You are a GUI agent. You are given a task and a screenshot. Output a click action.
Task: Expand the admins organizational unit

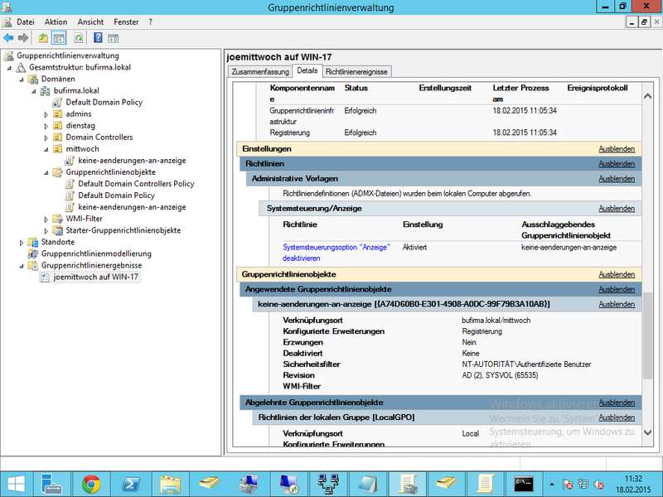tap(47, 114)
